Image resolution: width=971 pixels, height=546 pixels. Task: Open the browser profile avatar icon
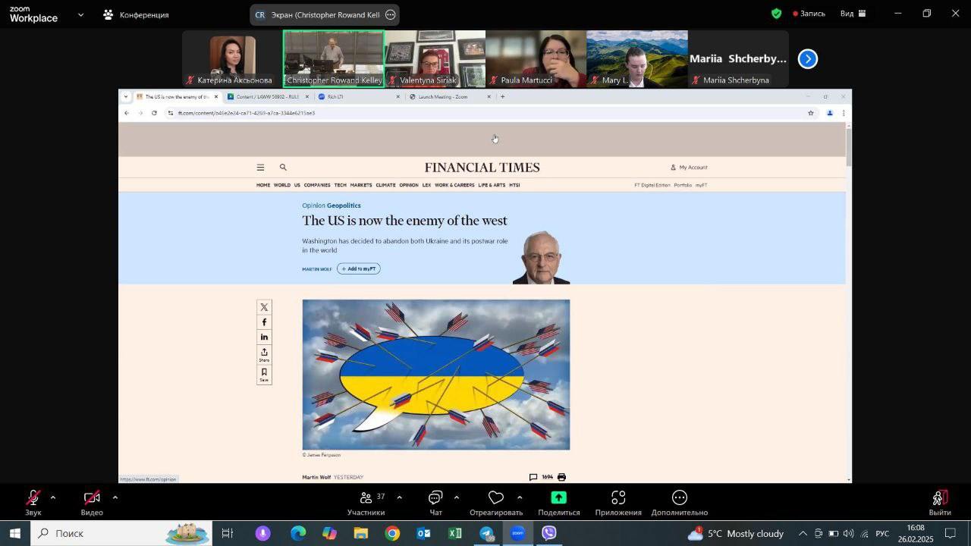(x=829, y=113)
